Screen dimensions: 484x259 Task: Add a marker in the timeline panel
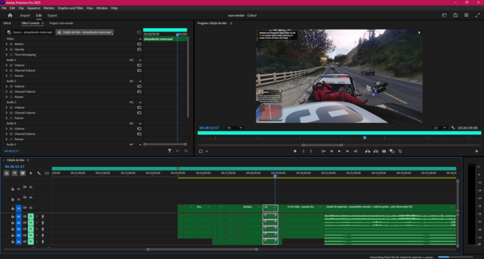point(30,173)
